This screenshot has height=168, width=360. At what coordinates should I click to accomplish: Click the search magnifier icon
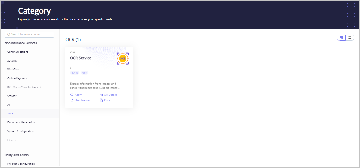click(x=9, y=34)
